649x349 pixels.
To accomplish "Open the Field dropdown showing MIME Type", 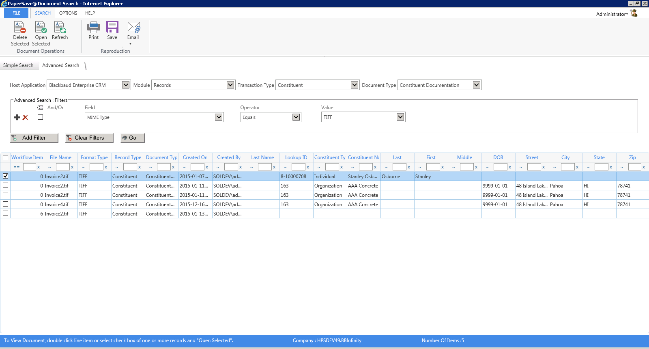I will click(219, 117).
